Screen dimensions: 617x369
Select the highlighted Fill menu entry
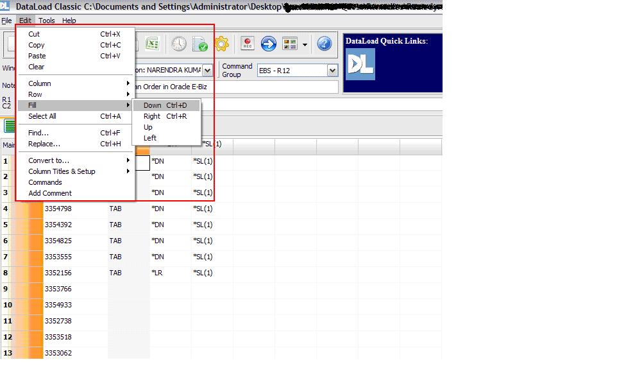click(75, 105)
